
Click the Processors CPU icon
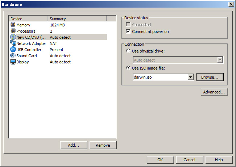(13, 31)
